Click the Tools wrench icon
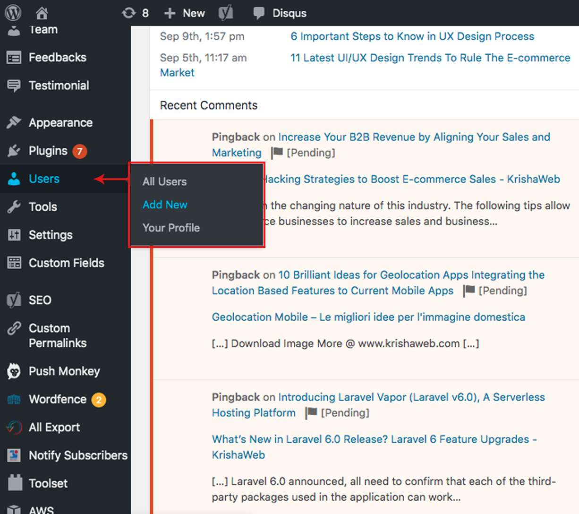The width and height of the screenshot is (579, 514). coord(14,207)
